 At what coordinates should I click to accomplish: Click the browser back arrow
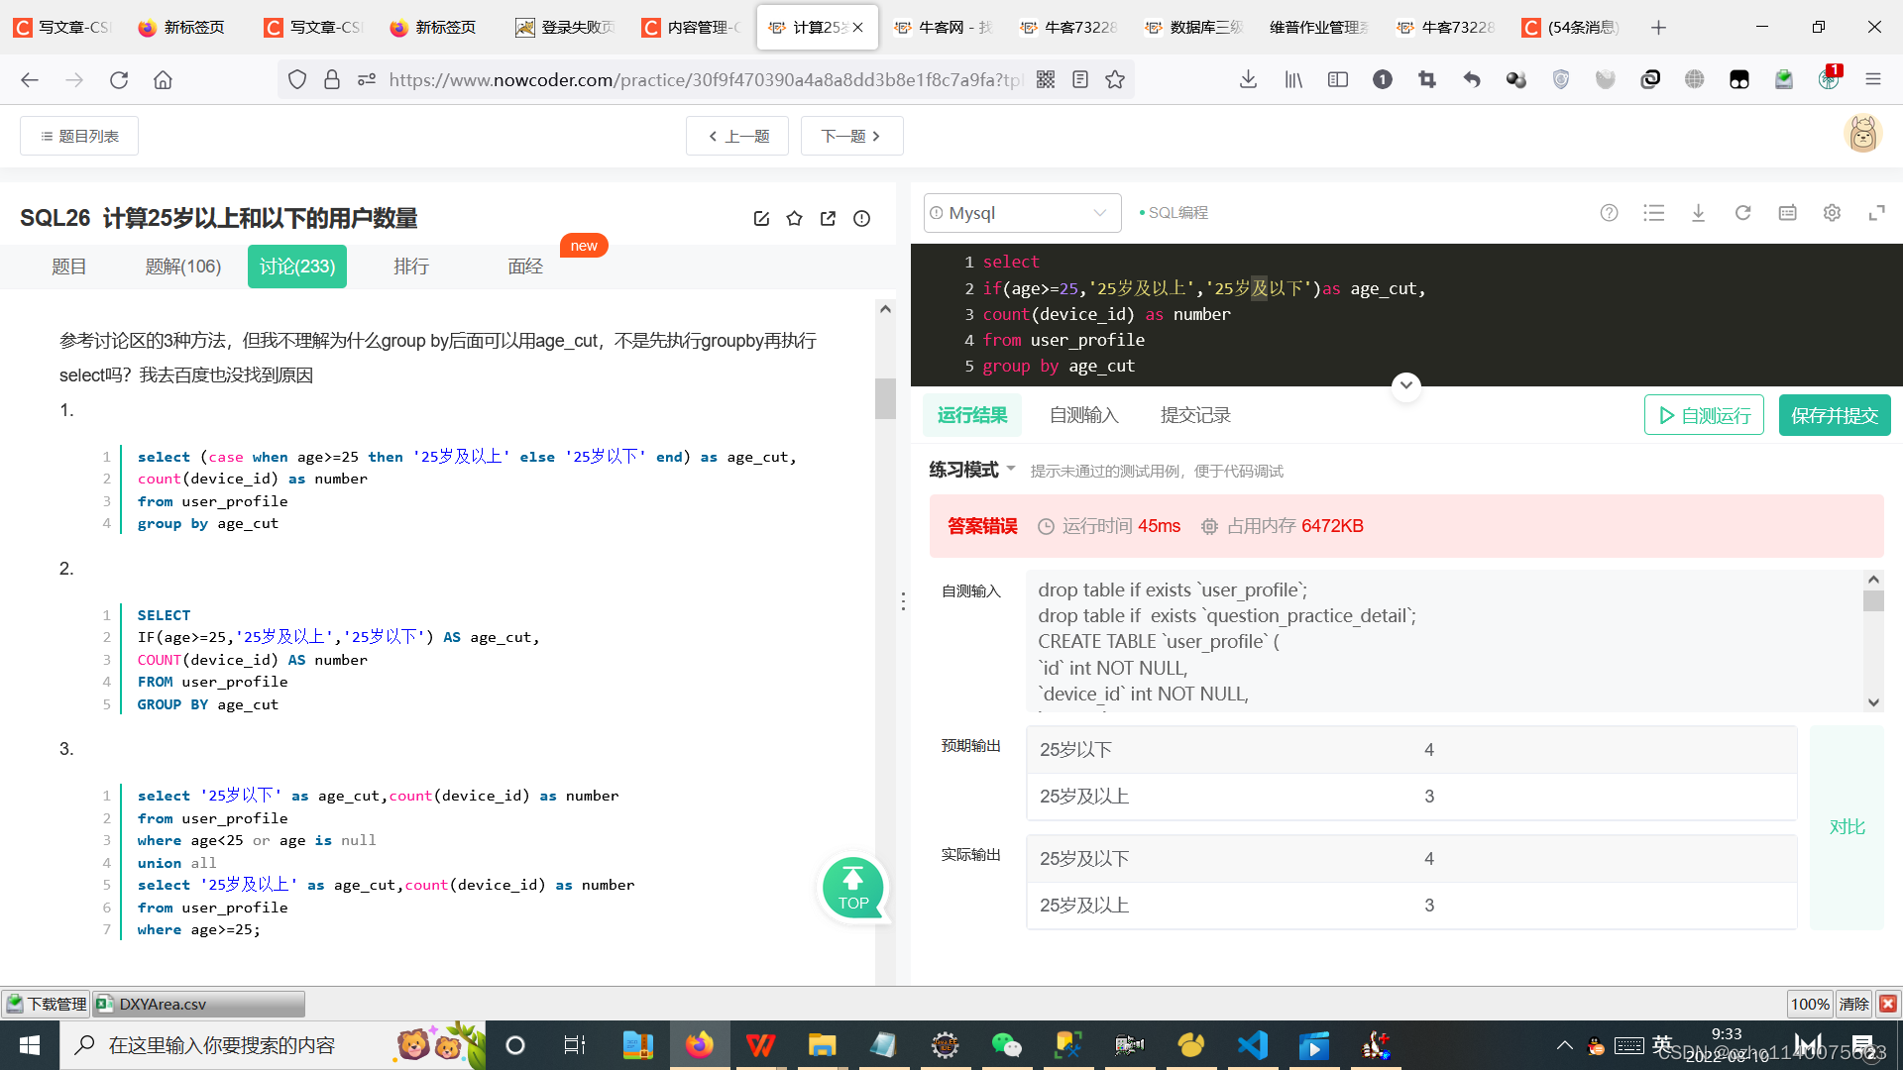coord(30,80)
